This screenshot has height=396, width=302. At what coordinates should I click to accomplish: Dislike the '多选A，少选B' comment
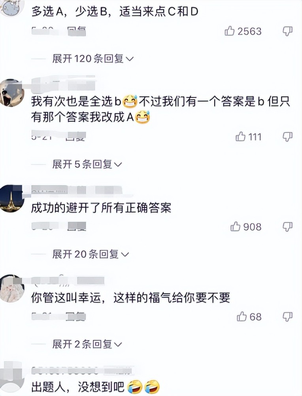pos(287,31)
